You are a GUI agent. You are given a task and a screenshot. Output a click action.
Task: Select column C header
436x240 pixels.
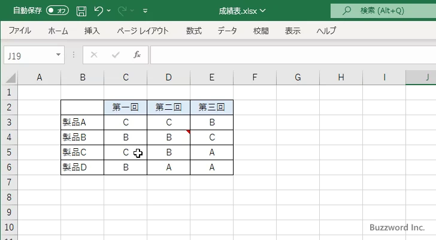pos(125,77)
